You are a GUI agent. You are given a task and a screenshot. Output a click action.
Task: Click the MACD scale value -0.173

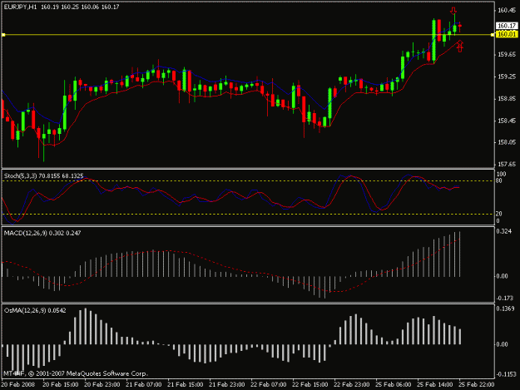pos(506,299)
